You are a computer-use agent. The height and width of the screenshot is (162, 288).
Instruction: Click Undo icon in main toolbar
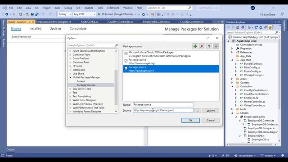(43, 14)
